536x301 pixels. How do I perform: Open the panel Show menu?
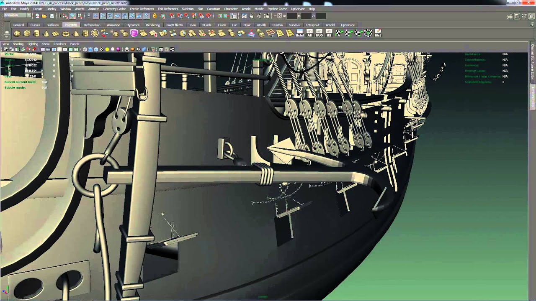(x=46, y=44)
